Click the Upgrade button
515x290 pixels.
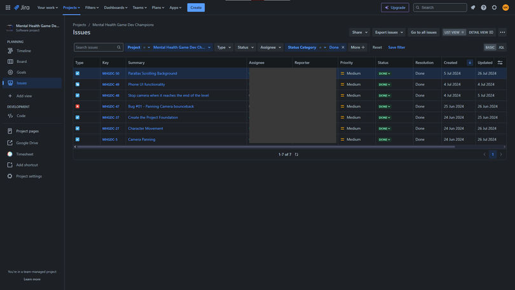click(395, 8)
